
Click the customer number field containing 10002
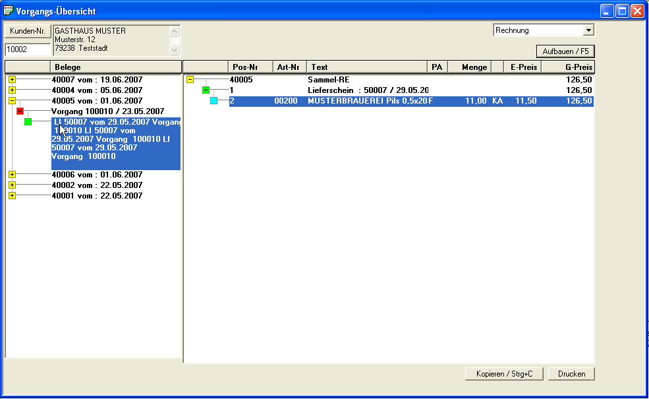click(x=27, y=49)
